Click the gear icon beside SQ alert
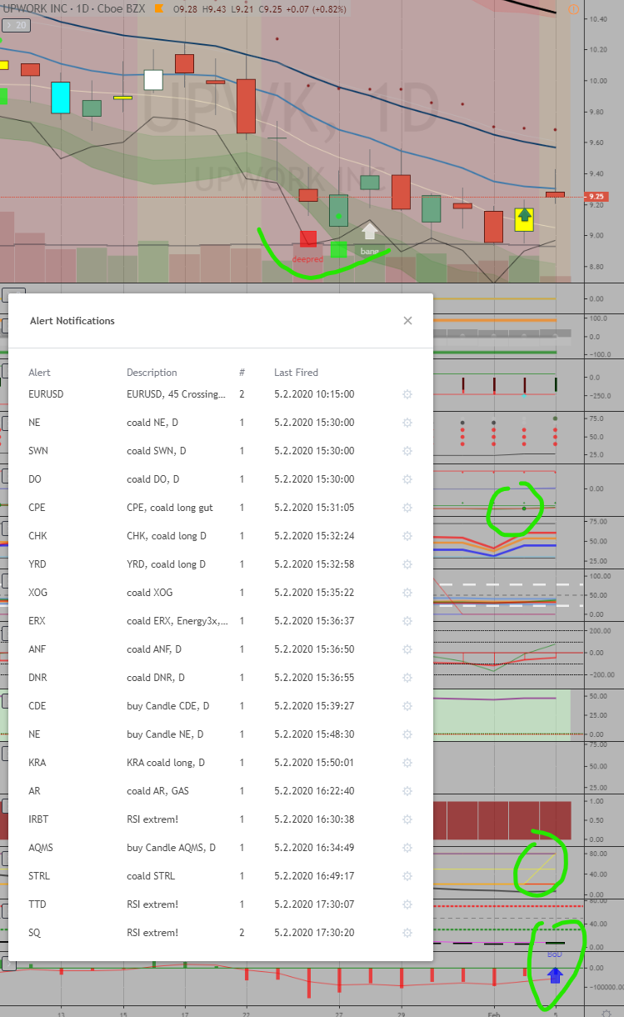 point(407,933)
